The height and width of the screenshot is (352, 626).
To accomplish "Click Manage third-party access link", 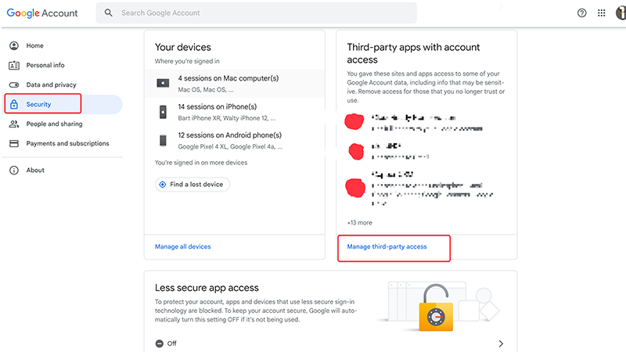I will pos(387,246).
